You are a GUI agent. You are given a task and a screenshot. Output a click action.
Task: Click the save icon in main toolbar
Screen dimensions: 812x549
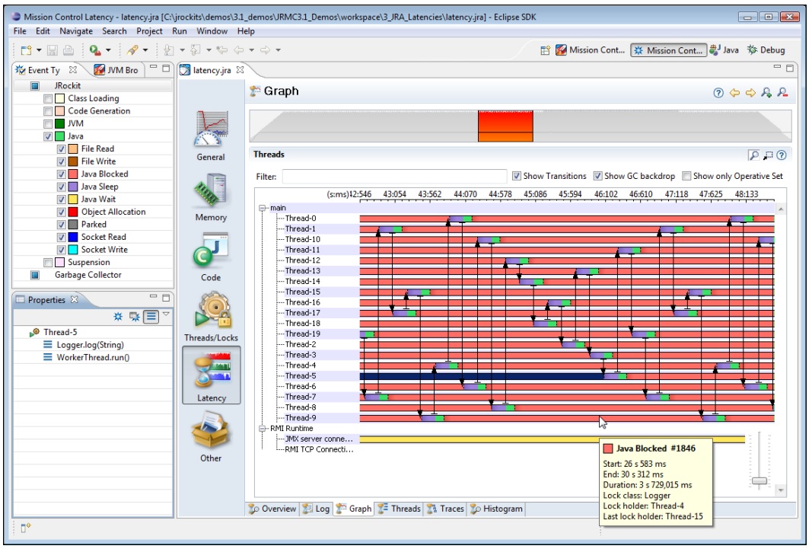pyautogui.click(x=53, y=50)
